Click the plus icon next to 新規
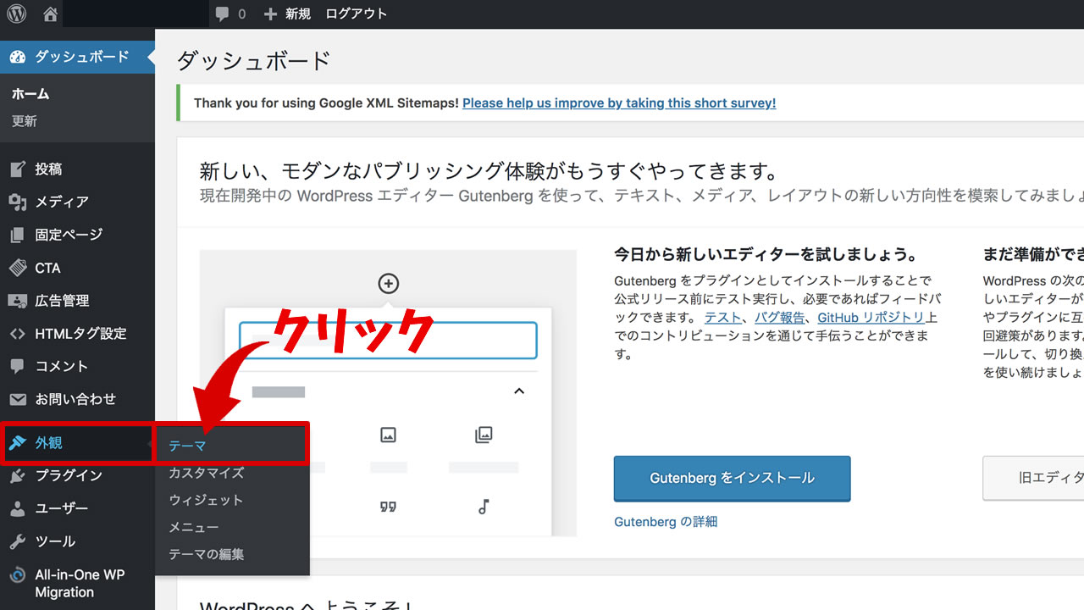Image resolution: width=1084 pixels, height=610 pixels. point(270,14)
